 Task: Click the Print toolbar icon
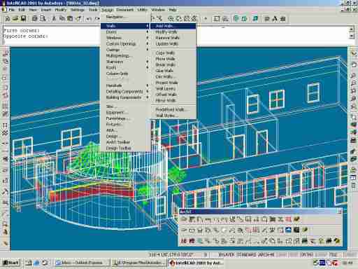coord(34,19)
